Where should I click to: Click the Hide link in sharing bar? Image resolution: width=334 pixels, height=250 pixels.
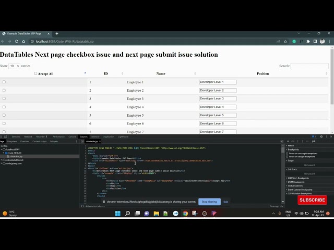225,202
